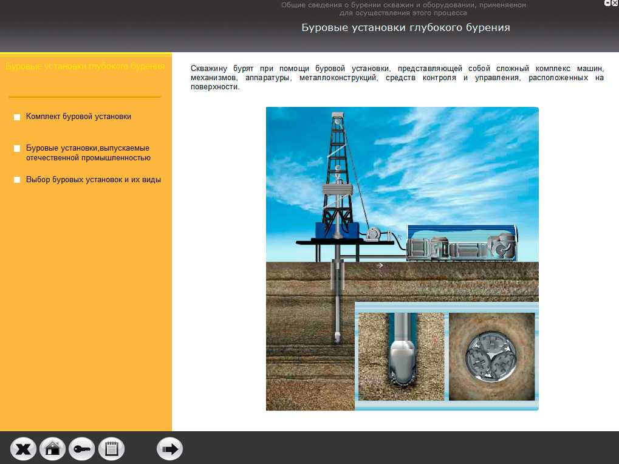Click the page title 'Буровые установки глубокого бурения'
Viewport: 619px width, 464px height.
pyautogui.click(x=406, y=27)
